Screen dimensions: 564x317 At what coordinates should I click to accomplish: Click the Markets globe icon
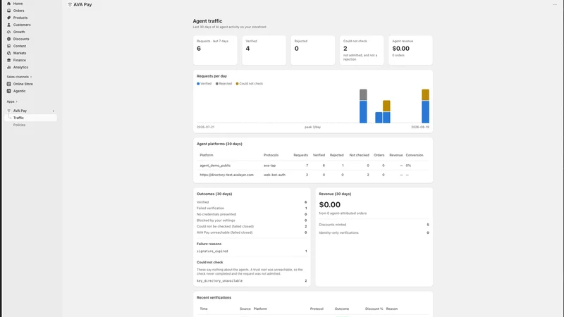[x=9, y=54]
